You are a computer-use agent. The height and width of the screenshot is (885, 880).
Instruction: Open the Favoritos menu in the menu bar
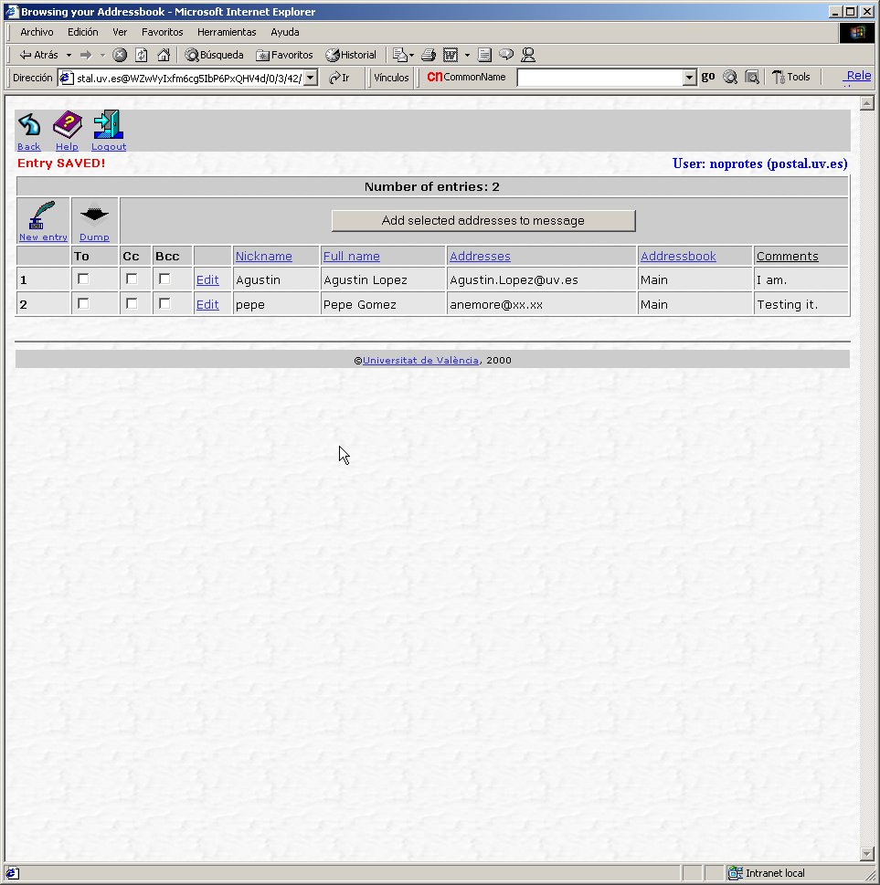point(162,32)
